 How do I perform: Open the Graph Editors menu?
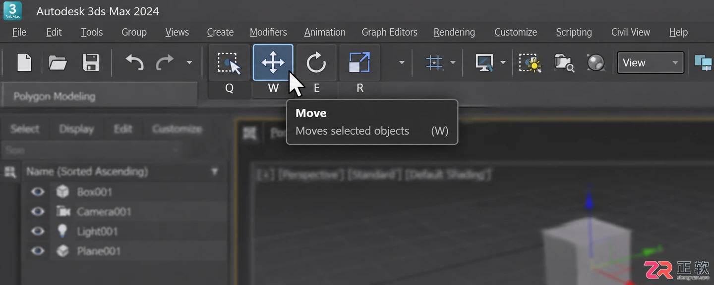coord(389,32)
